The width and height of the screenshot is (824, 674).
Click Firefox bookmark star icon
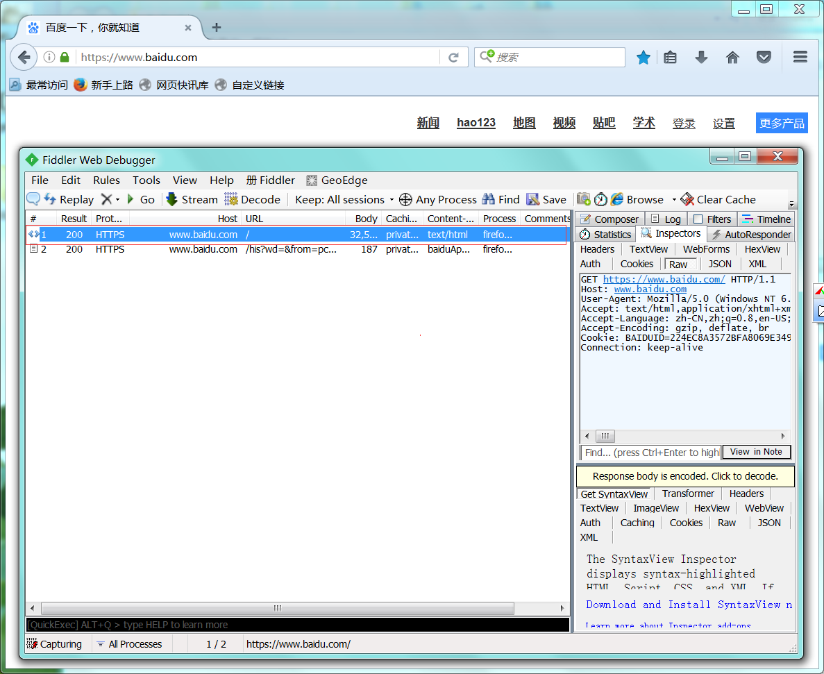point(644,57)
